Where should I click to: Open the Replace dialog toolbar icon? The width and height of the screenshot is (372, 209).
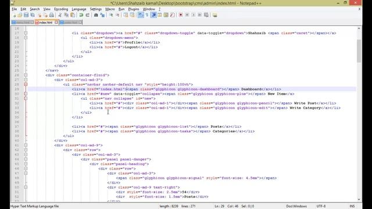(102, 15)
